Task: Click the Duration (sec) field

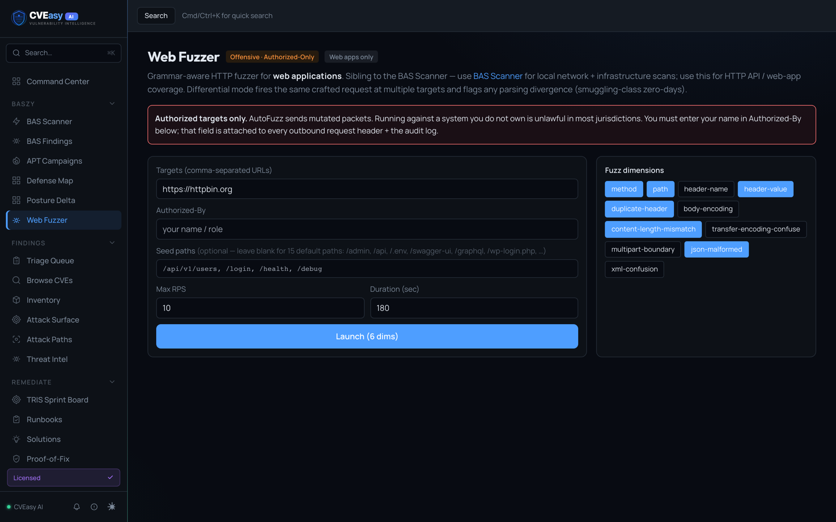Action: click(x=474, y=308)
